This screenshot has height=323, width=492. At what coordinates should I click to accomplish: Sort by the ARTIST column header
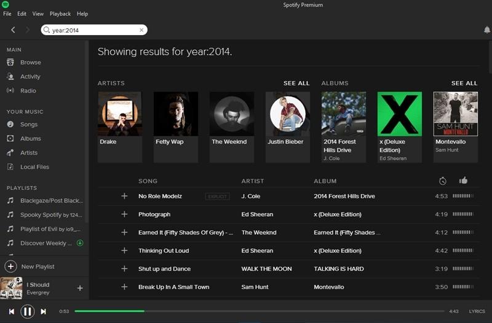(x=253, y=181)
